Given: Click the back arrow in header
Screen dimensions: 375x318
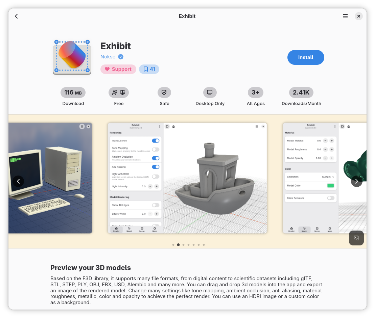Looking at the screenshot, I should point(16,16).
